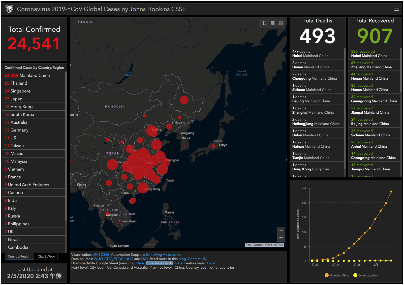
Task: Zoom in on the map
Action: (281, 231)
